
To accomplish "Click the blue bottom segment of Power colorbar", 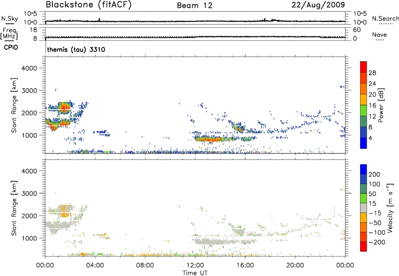I will [x=364, y=143].
